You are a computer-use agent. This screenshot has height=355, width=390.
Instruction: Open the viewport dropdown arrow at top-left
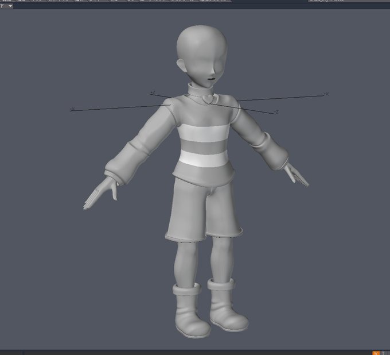10,6
